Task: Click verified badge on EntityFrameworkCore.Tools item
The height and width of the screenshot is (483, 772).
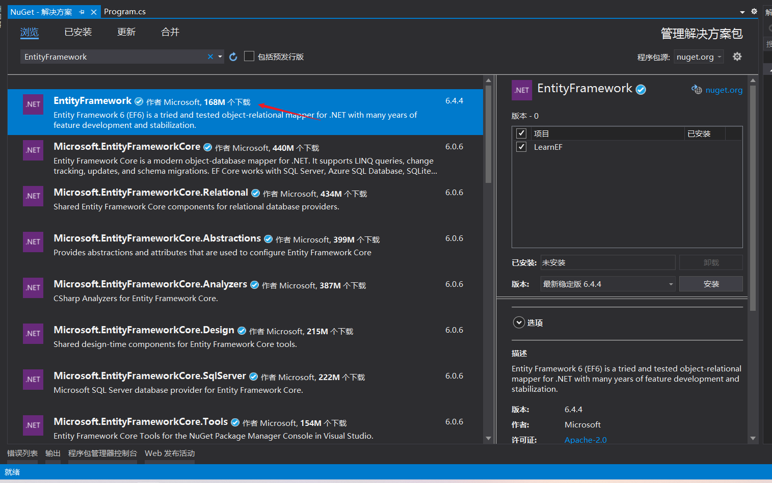Action: tap(235, 422)
